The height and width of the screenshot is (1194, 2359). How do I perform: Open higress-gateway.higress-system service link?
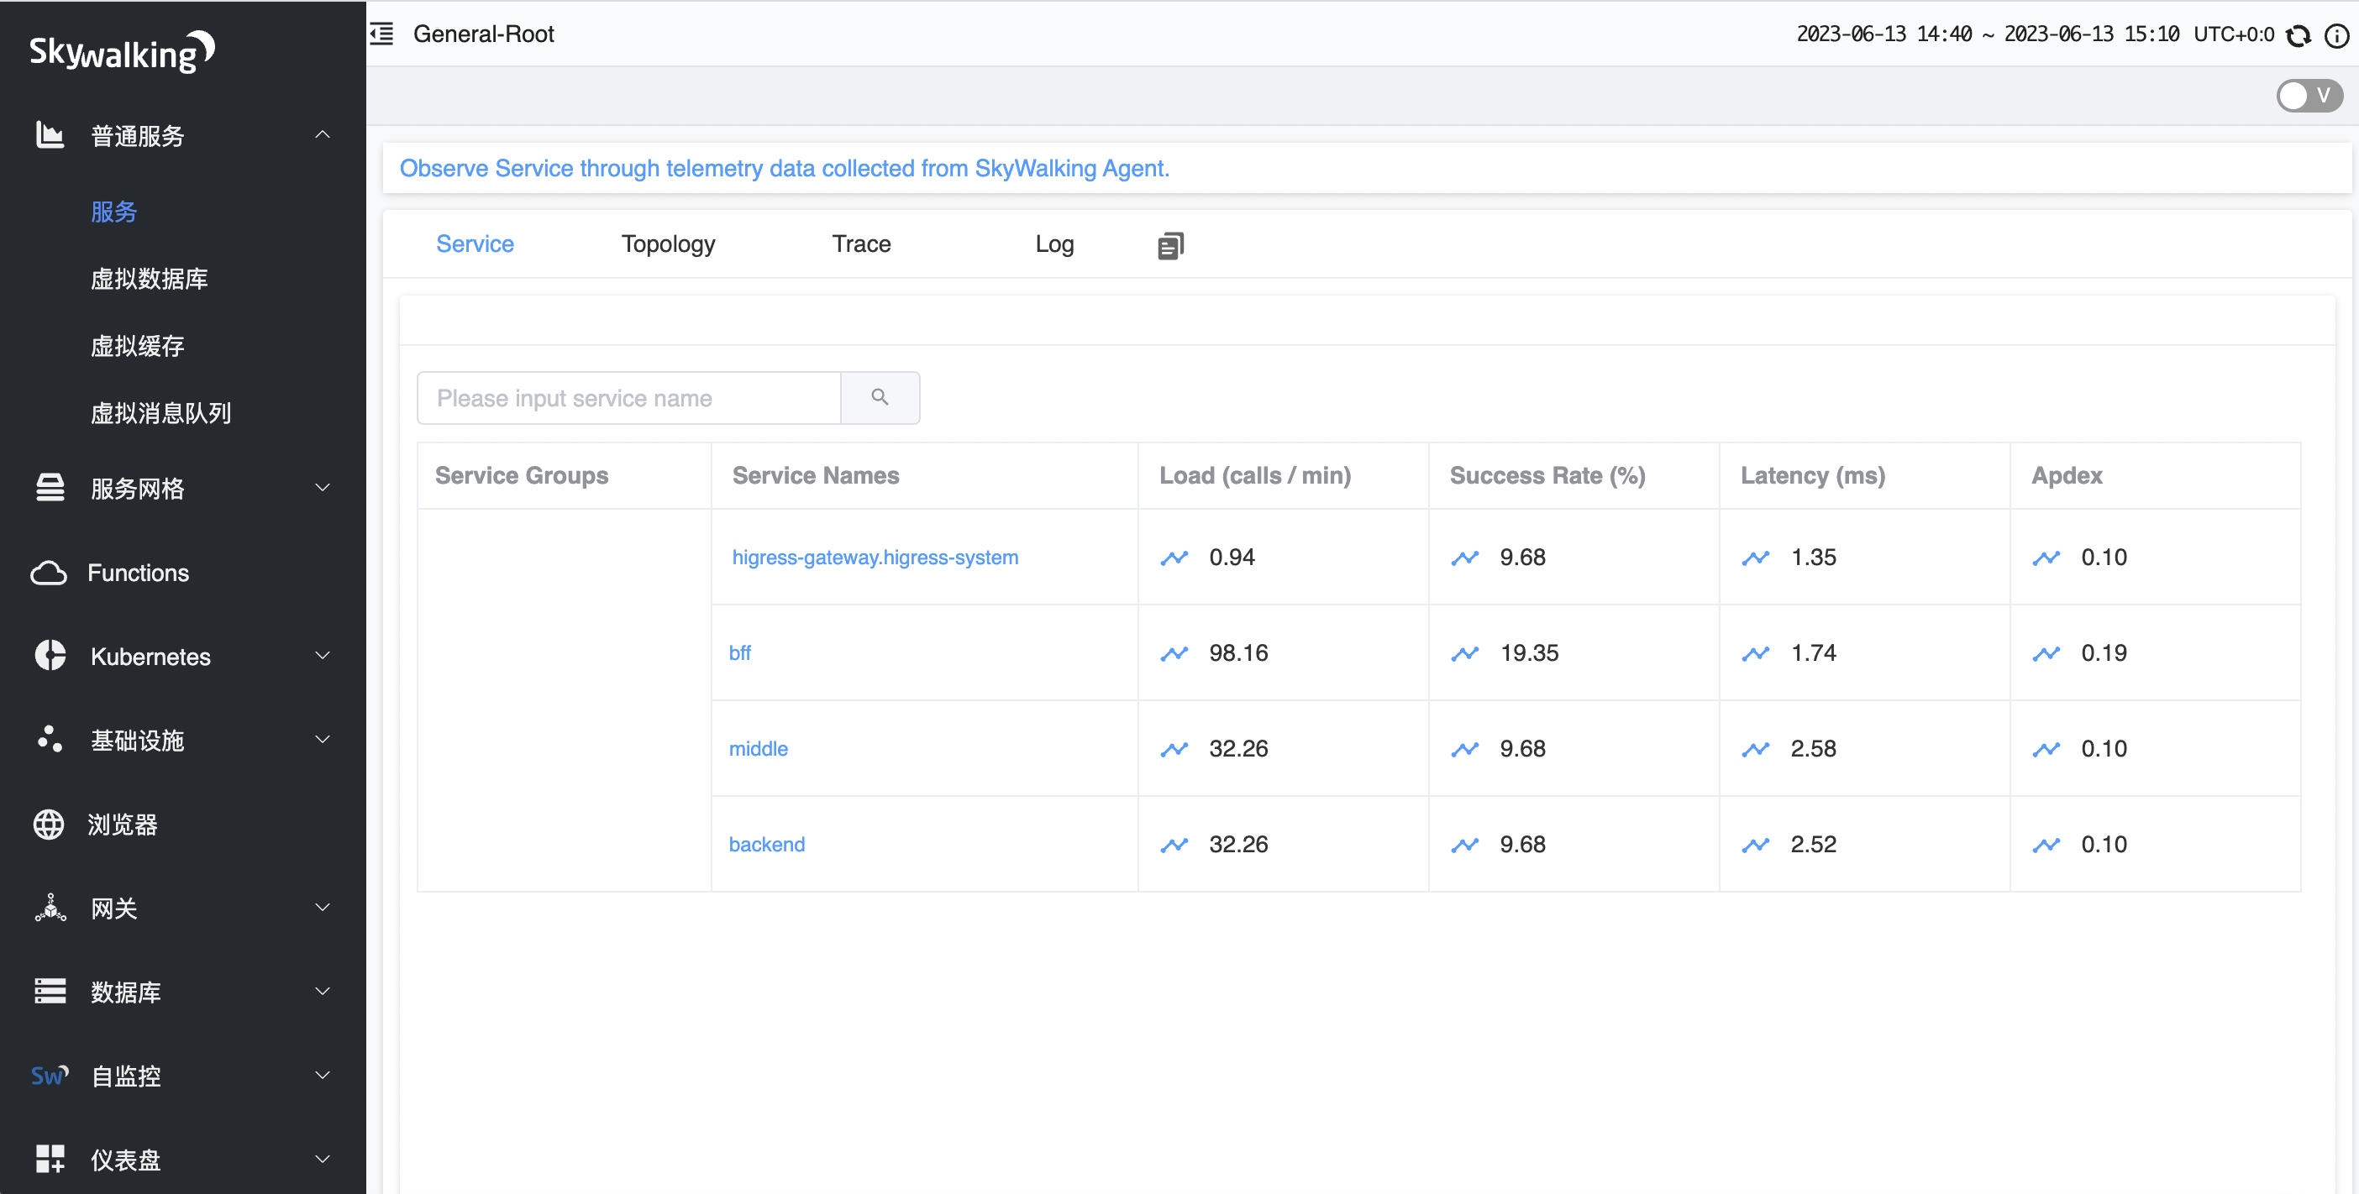[x=875, y=558]
